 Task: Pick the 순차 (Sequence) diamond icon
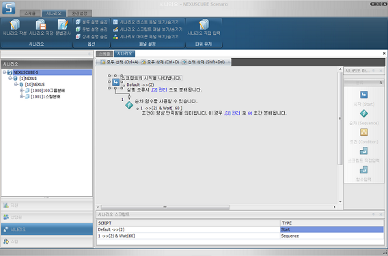coord(363,113)
